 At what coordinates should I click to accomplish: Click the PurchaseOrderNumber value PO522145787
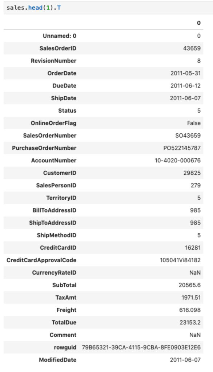182,148
